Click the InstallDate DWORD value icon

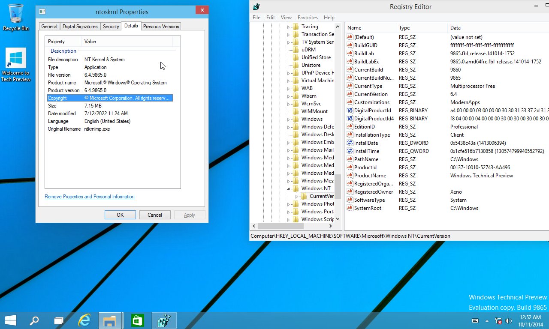click(350, 143)
